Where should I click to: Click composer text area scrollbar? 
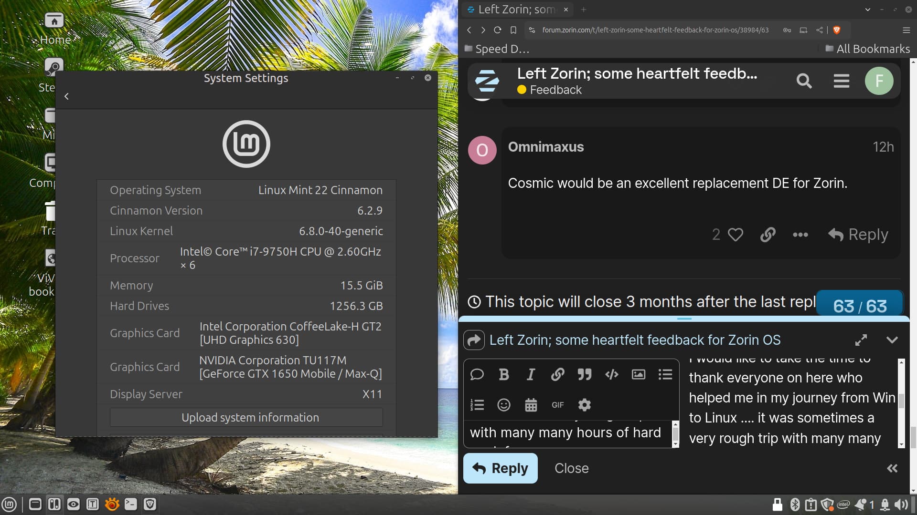675,434
